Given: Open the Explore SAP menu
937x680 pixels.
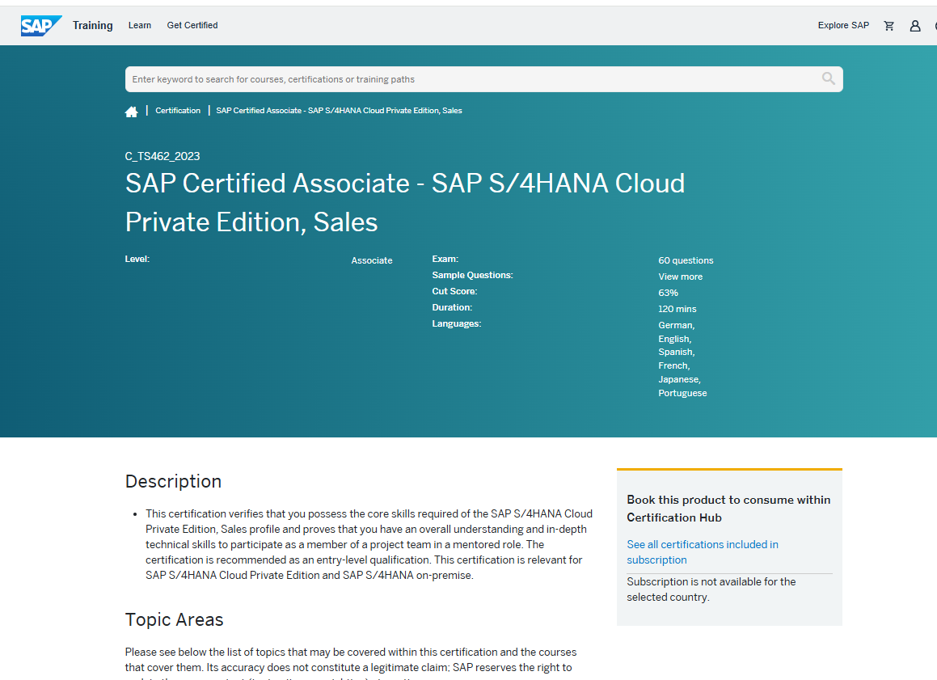Looking at the screenshot, I should [x=843, y=25].
